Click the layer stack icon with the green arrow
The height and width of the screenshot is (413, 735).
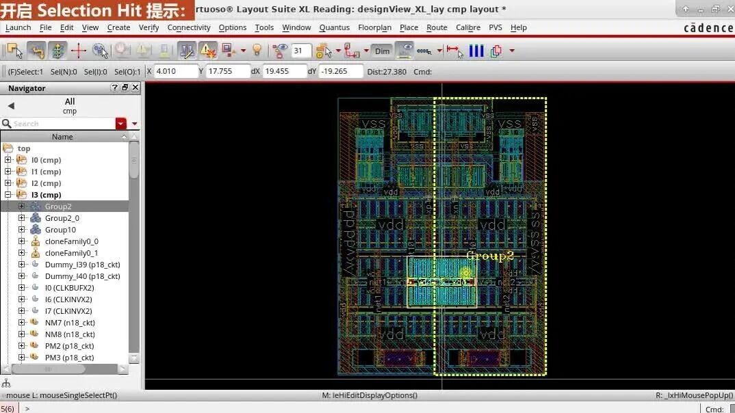57,51
